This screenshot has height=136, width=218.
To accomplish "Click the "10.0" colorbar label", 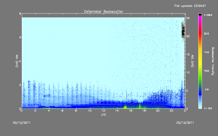I will pos(206,71).
